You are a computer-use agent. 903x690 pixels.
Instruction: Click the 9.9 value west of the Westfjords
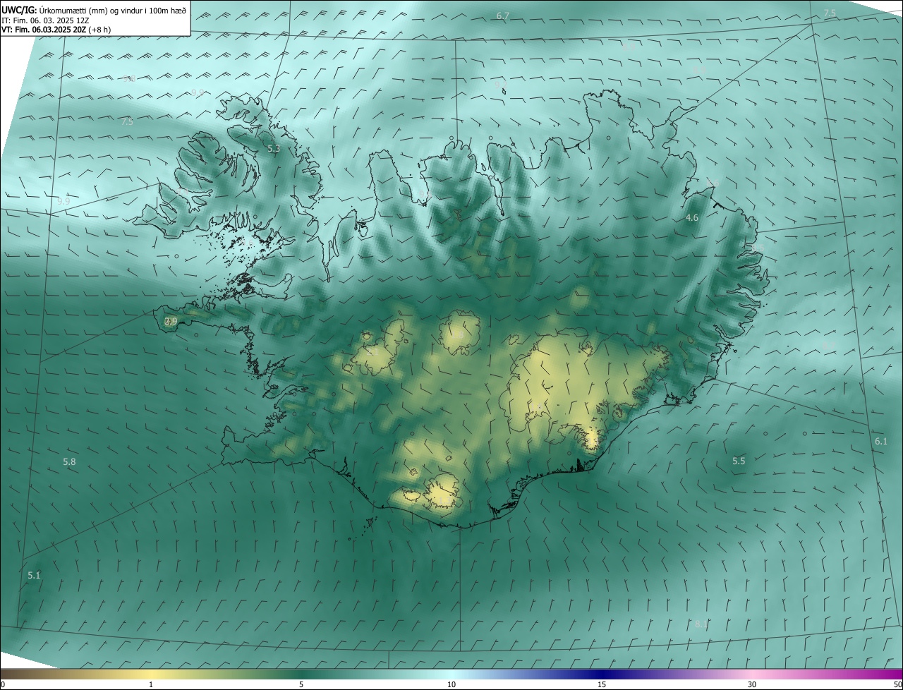63,201
